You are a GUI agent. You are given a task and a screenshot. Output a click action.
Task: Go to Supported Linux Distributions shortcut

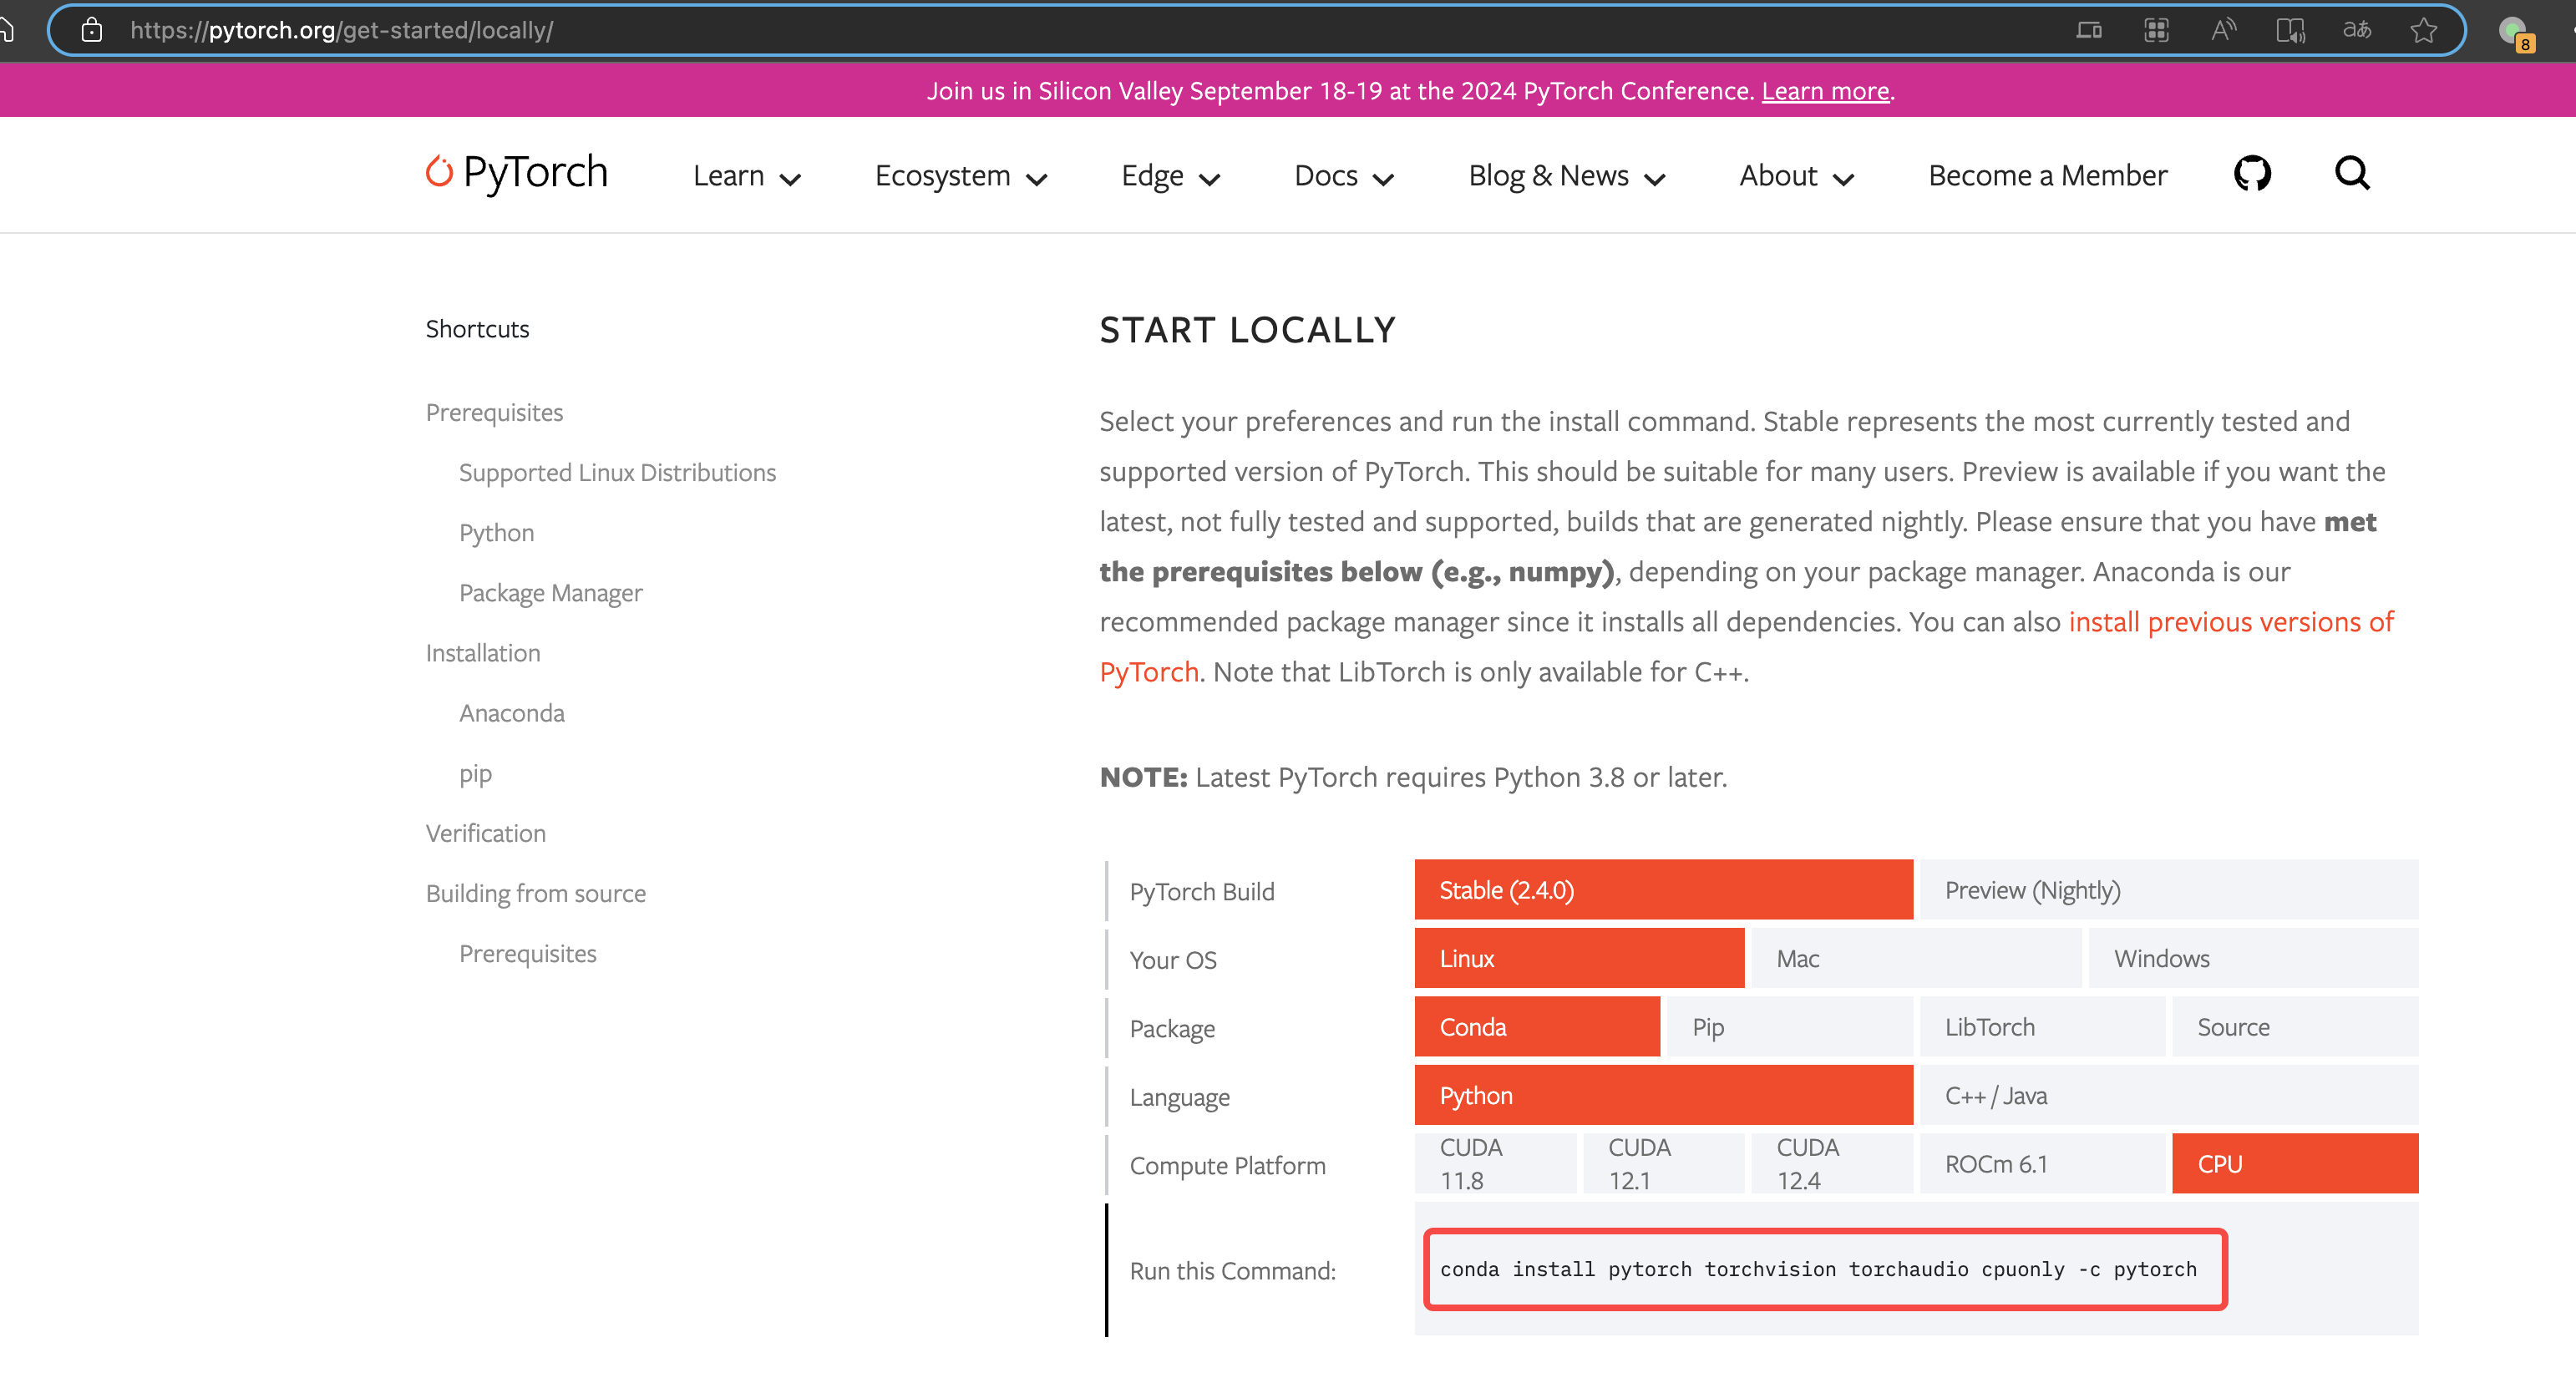[617, 472]
